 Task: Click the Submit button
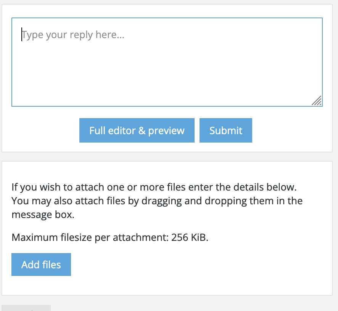point(225,130)
